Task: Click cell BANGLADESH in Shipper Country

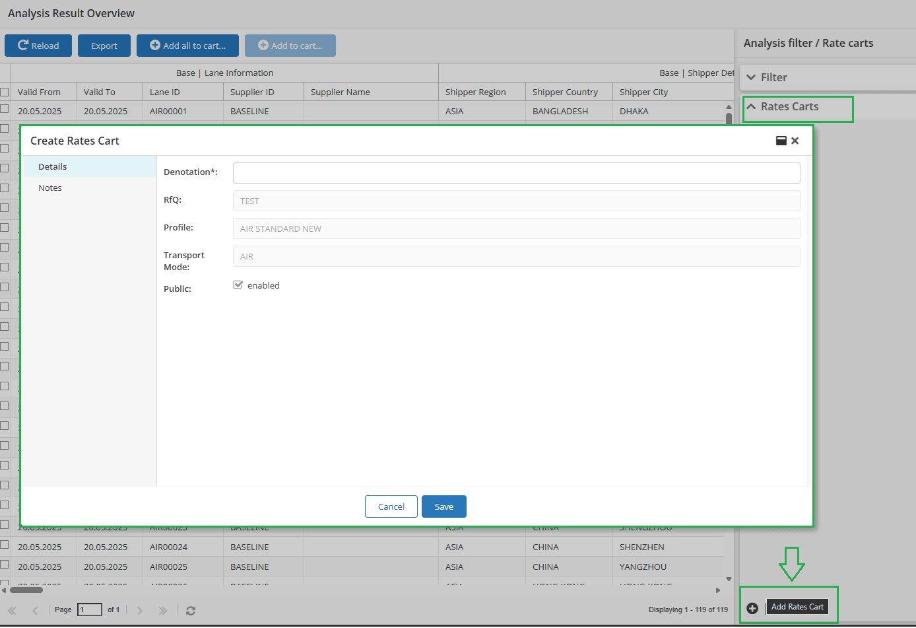Action: pos(570,111)
